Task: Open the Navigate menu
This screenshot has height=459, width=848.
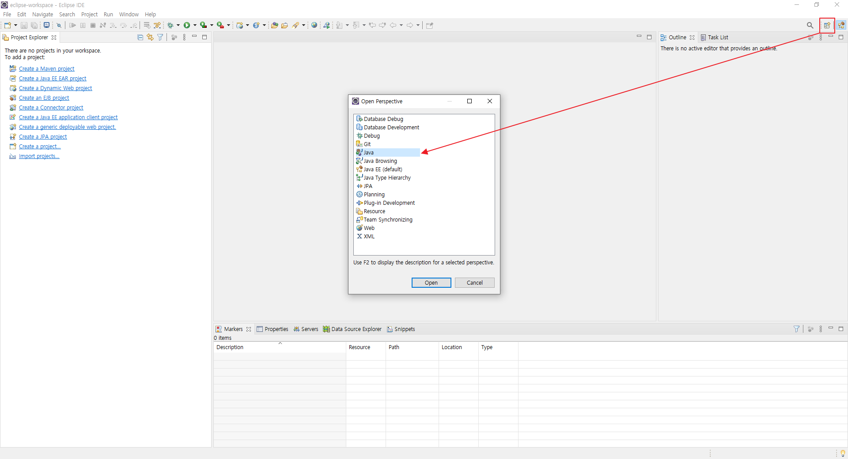Action: (42, 15)
